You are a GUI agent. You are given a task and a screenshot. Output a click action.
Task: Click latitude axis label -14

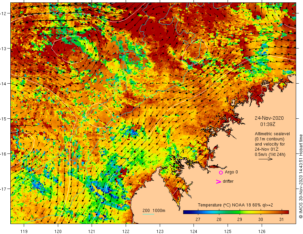[x=4, y=84]
